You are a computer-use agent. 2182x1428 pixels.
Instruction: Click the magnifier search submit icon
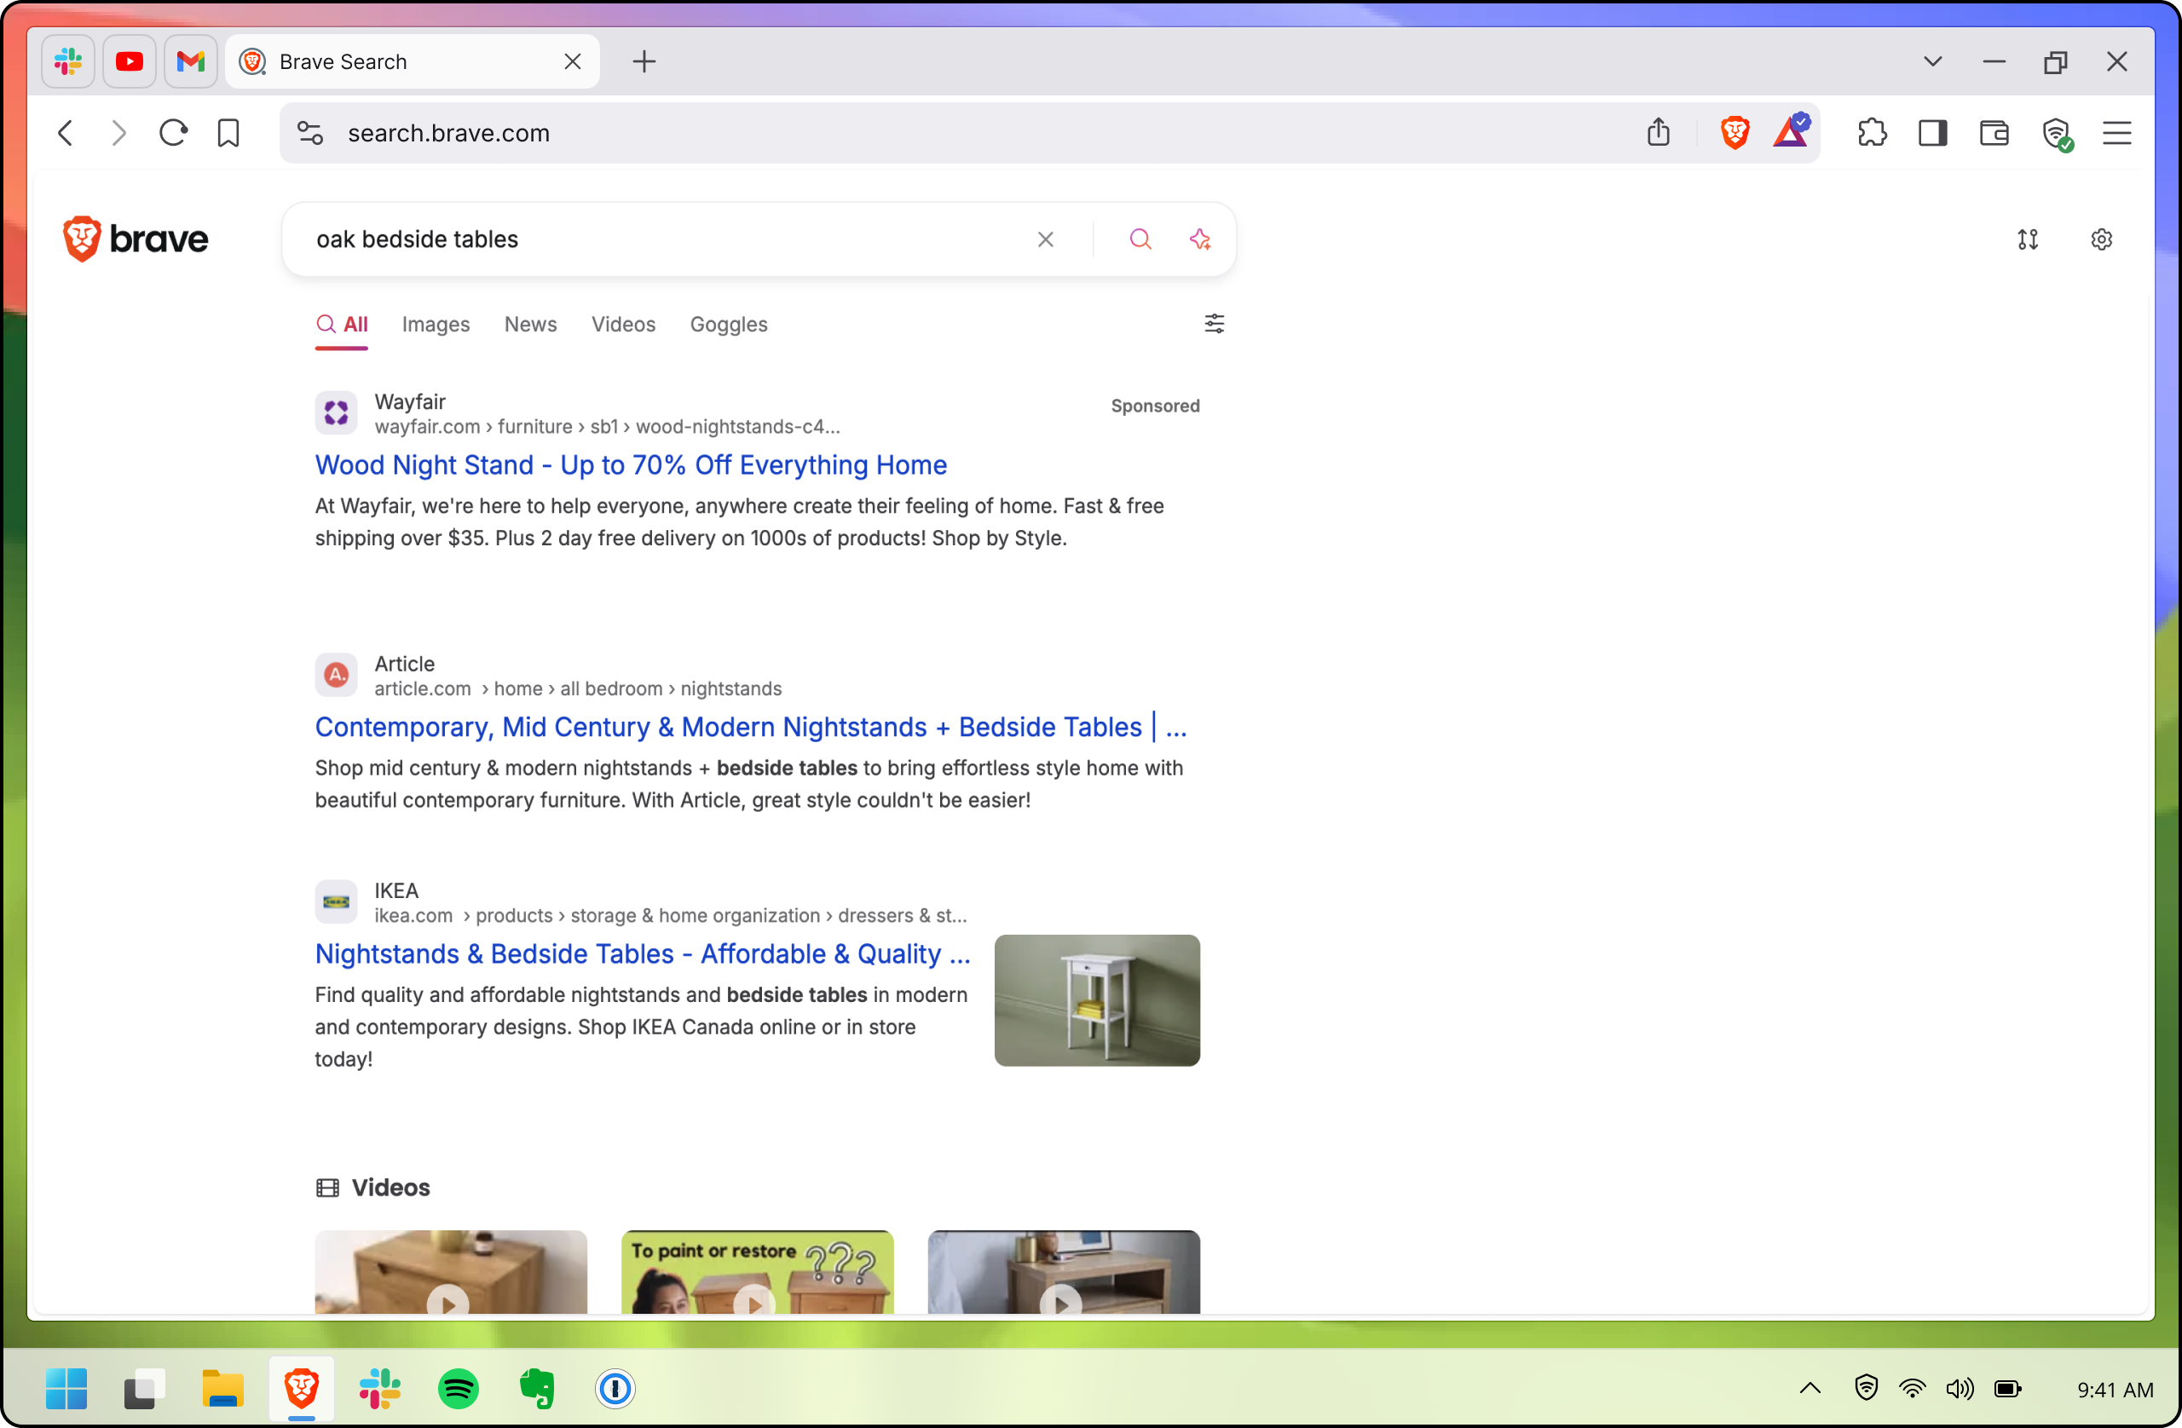(x=1140, y=239)
